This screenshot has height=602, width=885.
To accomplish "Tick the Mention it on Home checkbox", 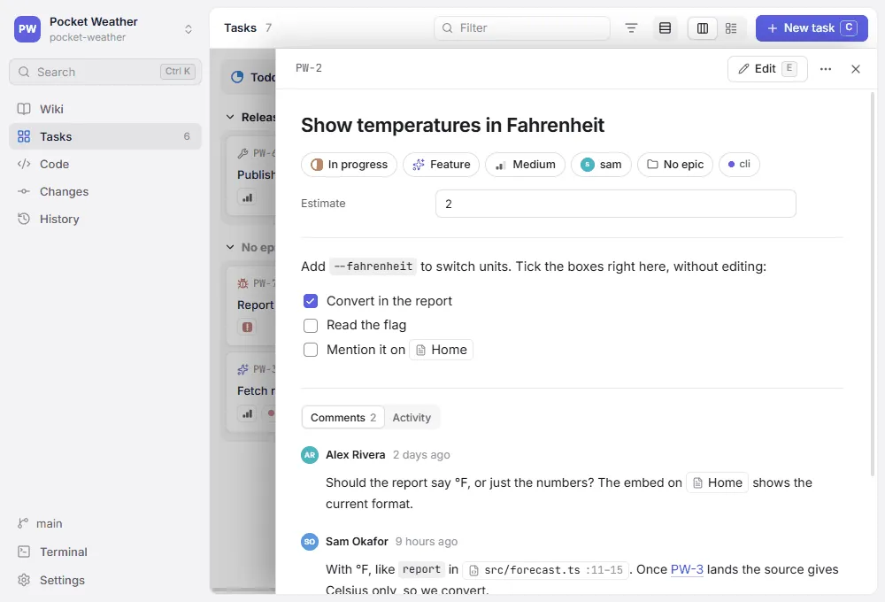I will coord(311,350).
